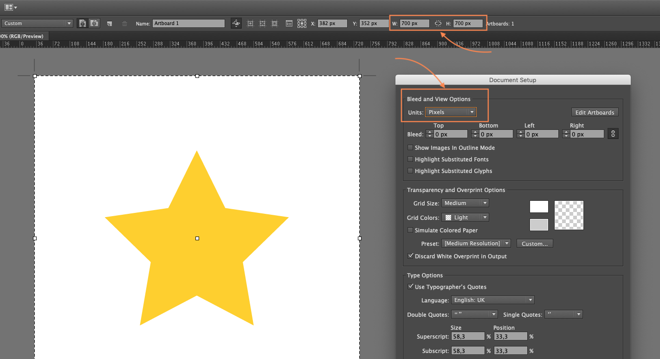
Task: Select the Light grid colors swatch dropdown
Action: click(465, 217)
